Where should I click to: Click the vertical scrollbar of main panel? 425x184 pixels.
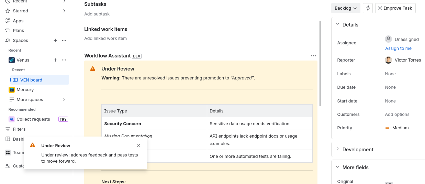[320, 64]
